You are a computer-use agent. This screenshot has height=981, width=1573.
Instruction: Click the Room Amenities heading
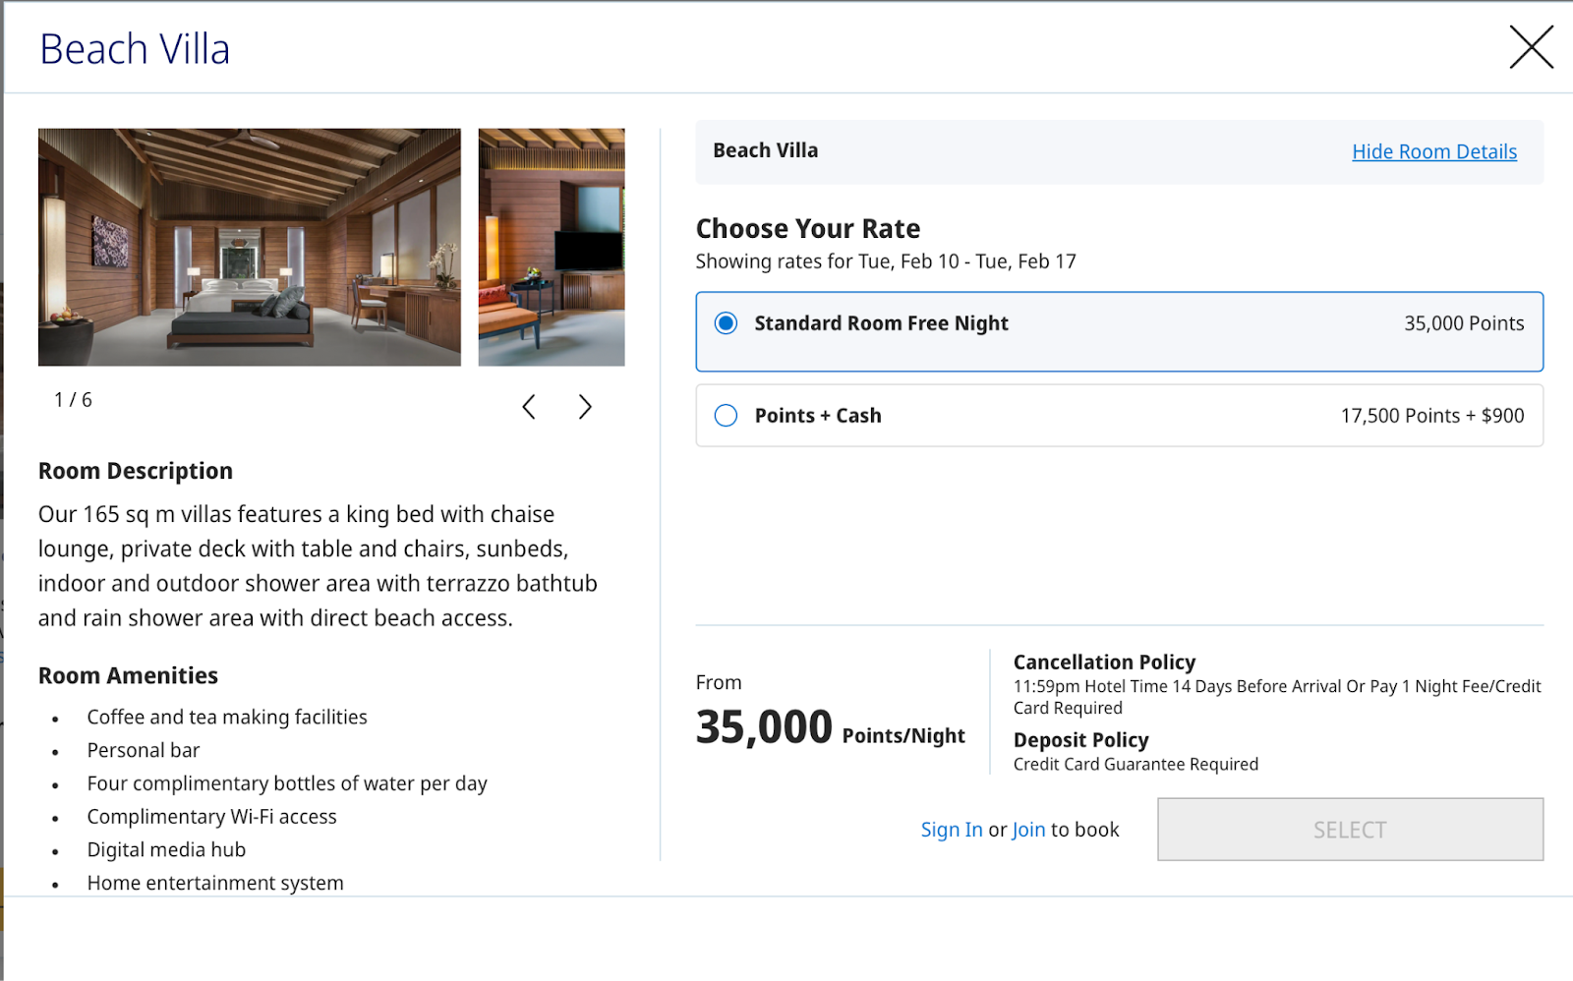[x=128, y=676]
